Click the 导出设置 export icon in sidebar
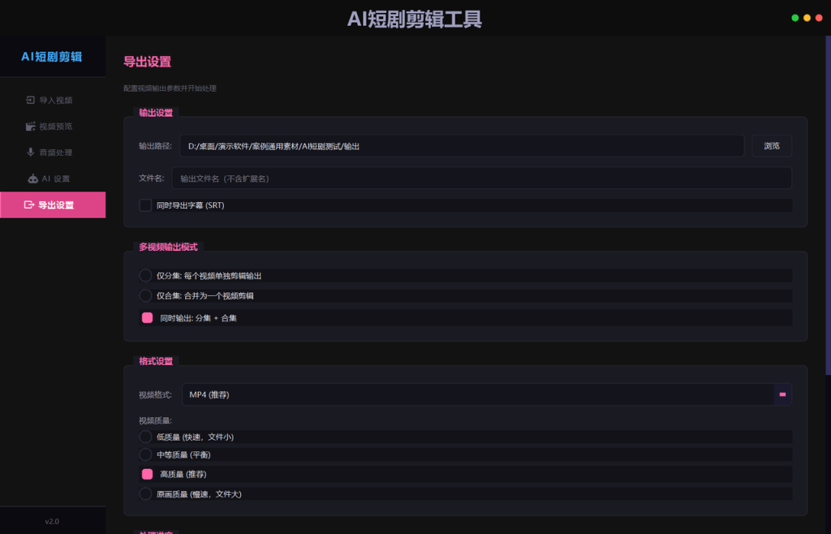 click(29, 205)
